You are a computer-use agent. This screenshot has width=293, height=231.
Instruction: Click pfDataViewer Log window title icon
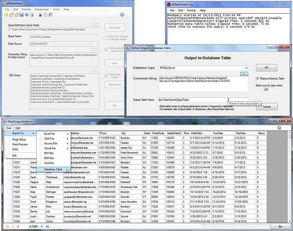[169, 4]
